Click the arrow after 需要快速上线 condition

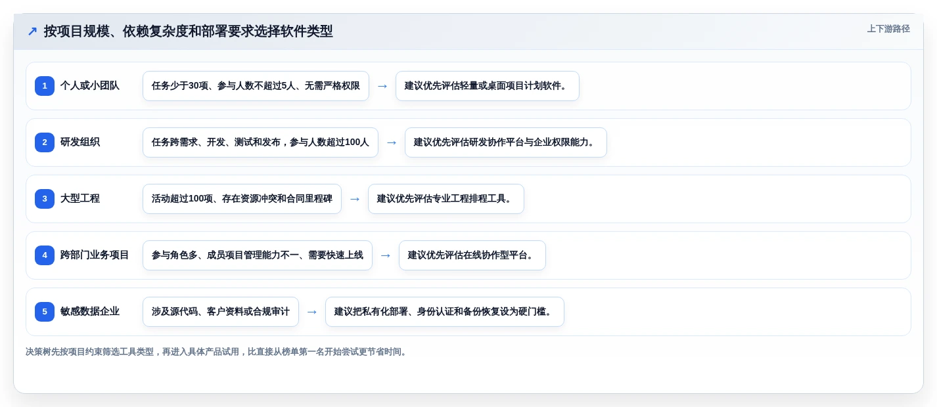coord(386,255)
